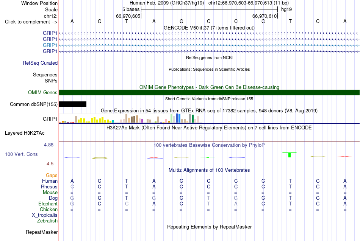This screenshot has height=241, width=360.
Task: Open the Common dbSNP(155) track label
Action: (x=34, y=104)
